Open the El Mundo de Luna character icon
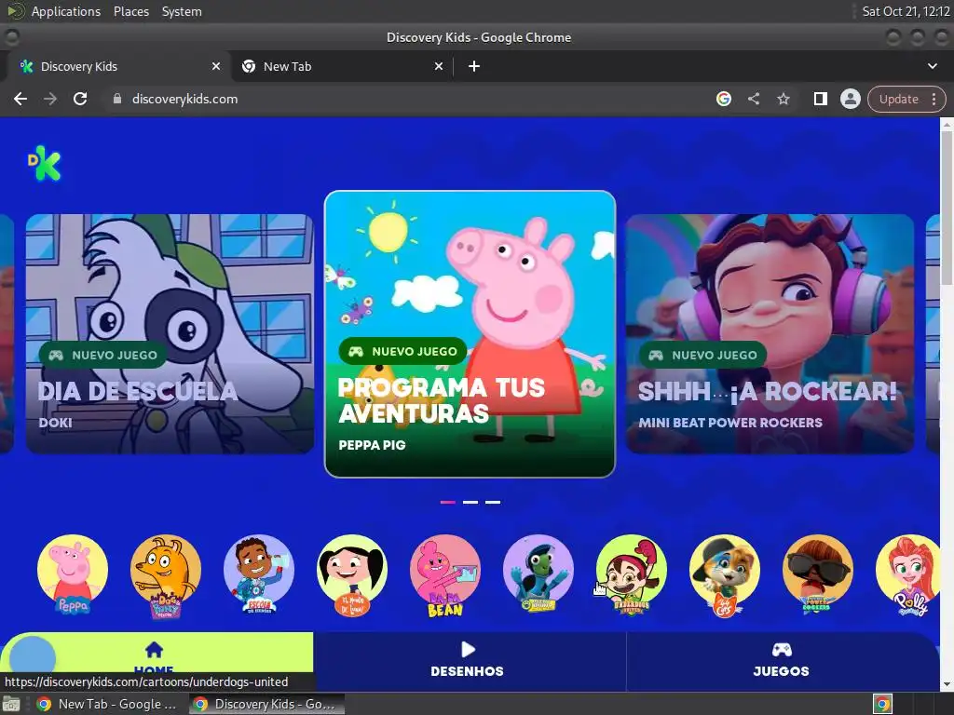 tap(351, 574)
